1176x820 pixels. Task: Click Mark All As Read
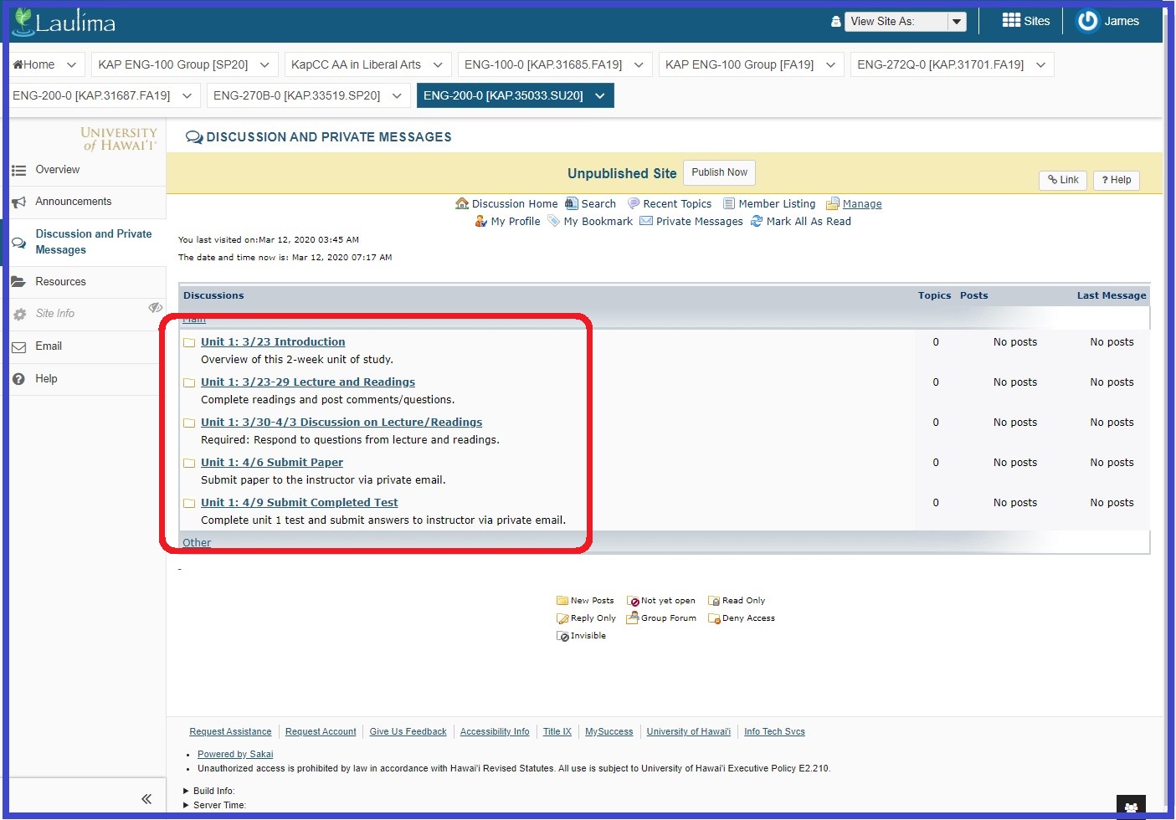tap(808, 221)
